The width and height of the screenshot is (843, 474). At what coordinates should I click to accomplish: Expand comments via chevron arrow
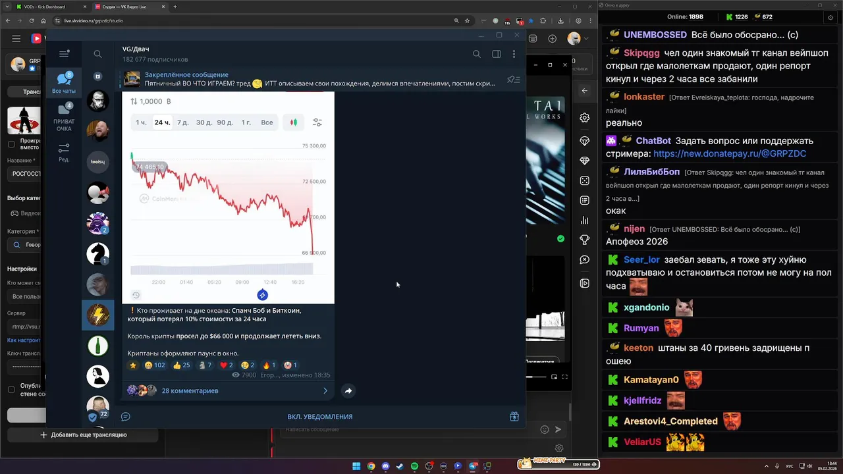tap(325, 390)
